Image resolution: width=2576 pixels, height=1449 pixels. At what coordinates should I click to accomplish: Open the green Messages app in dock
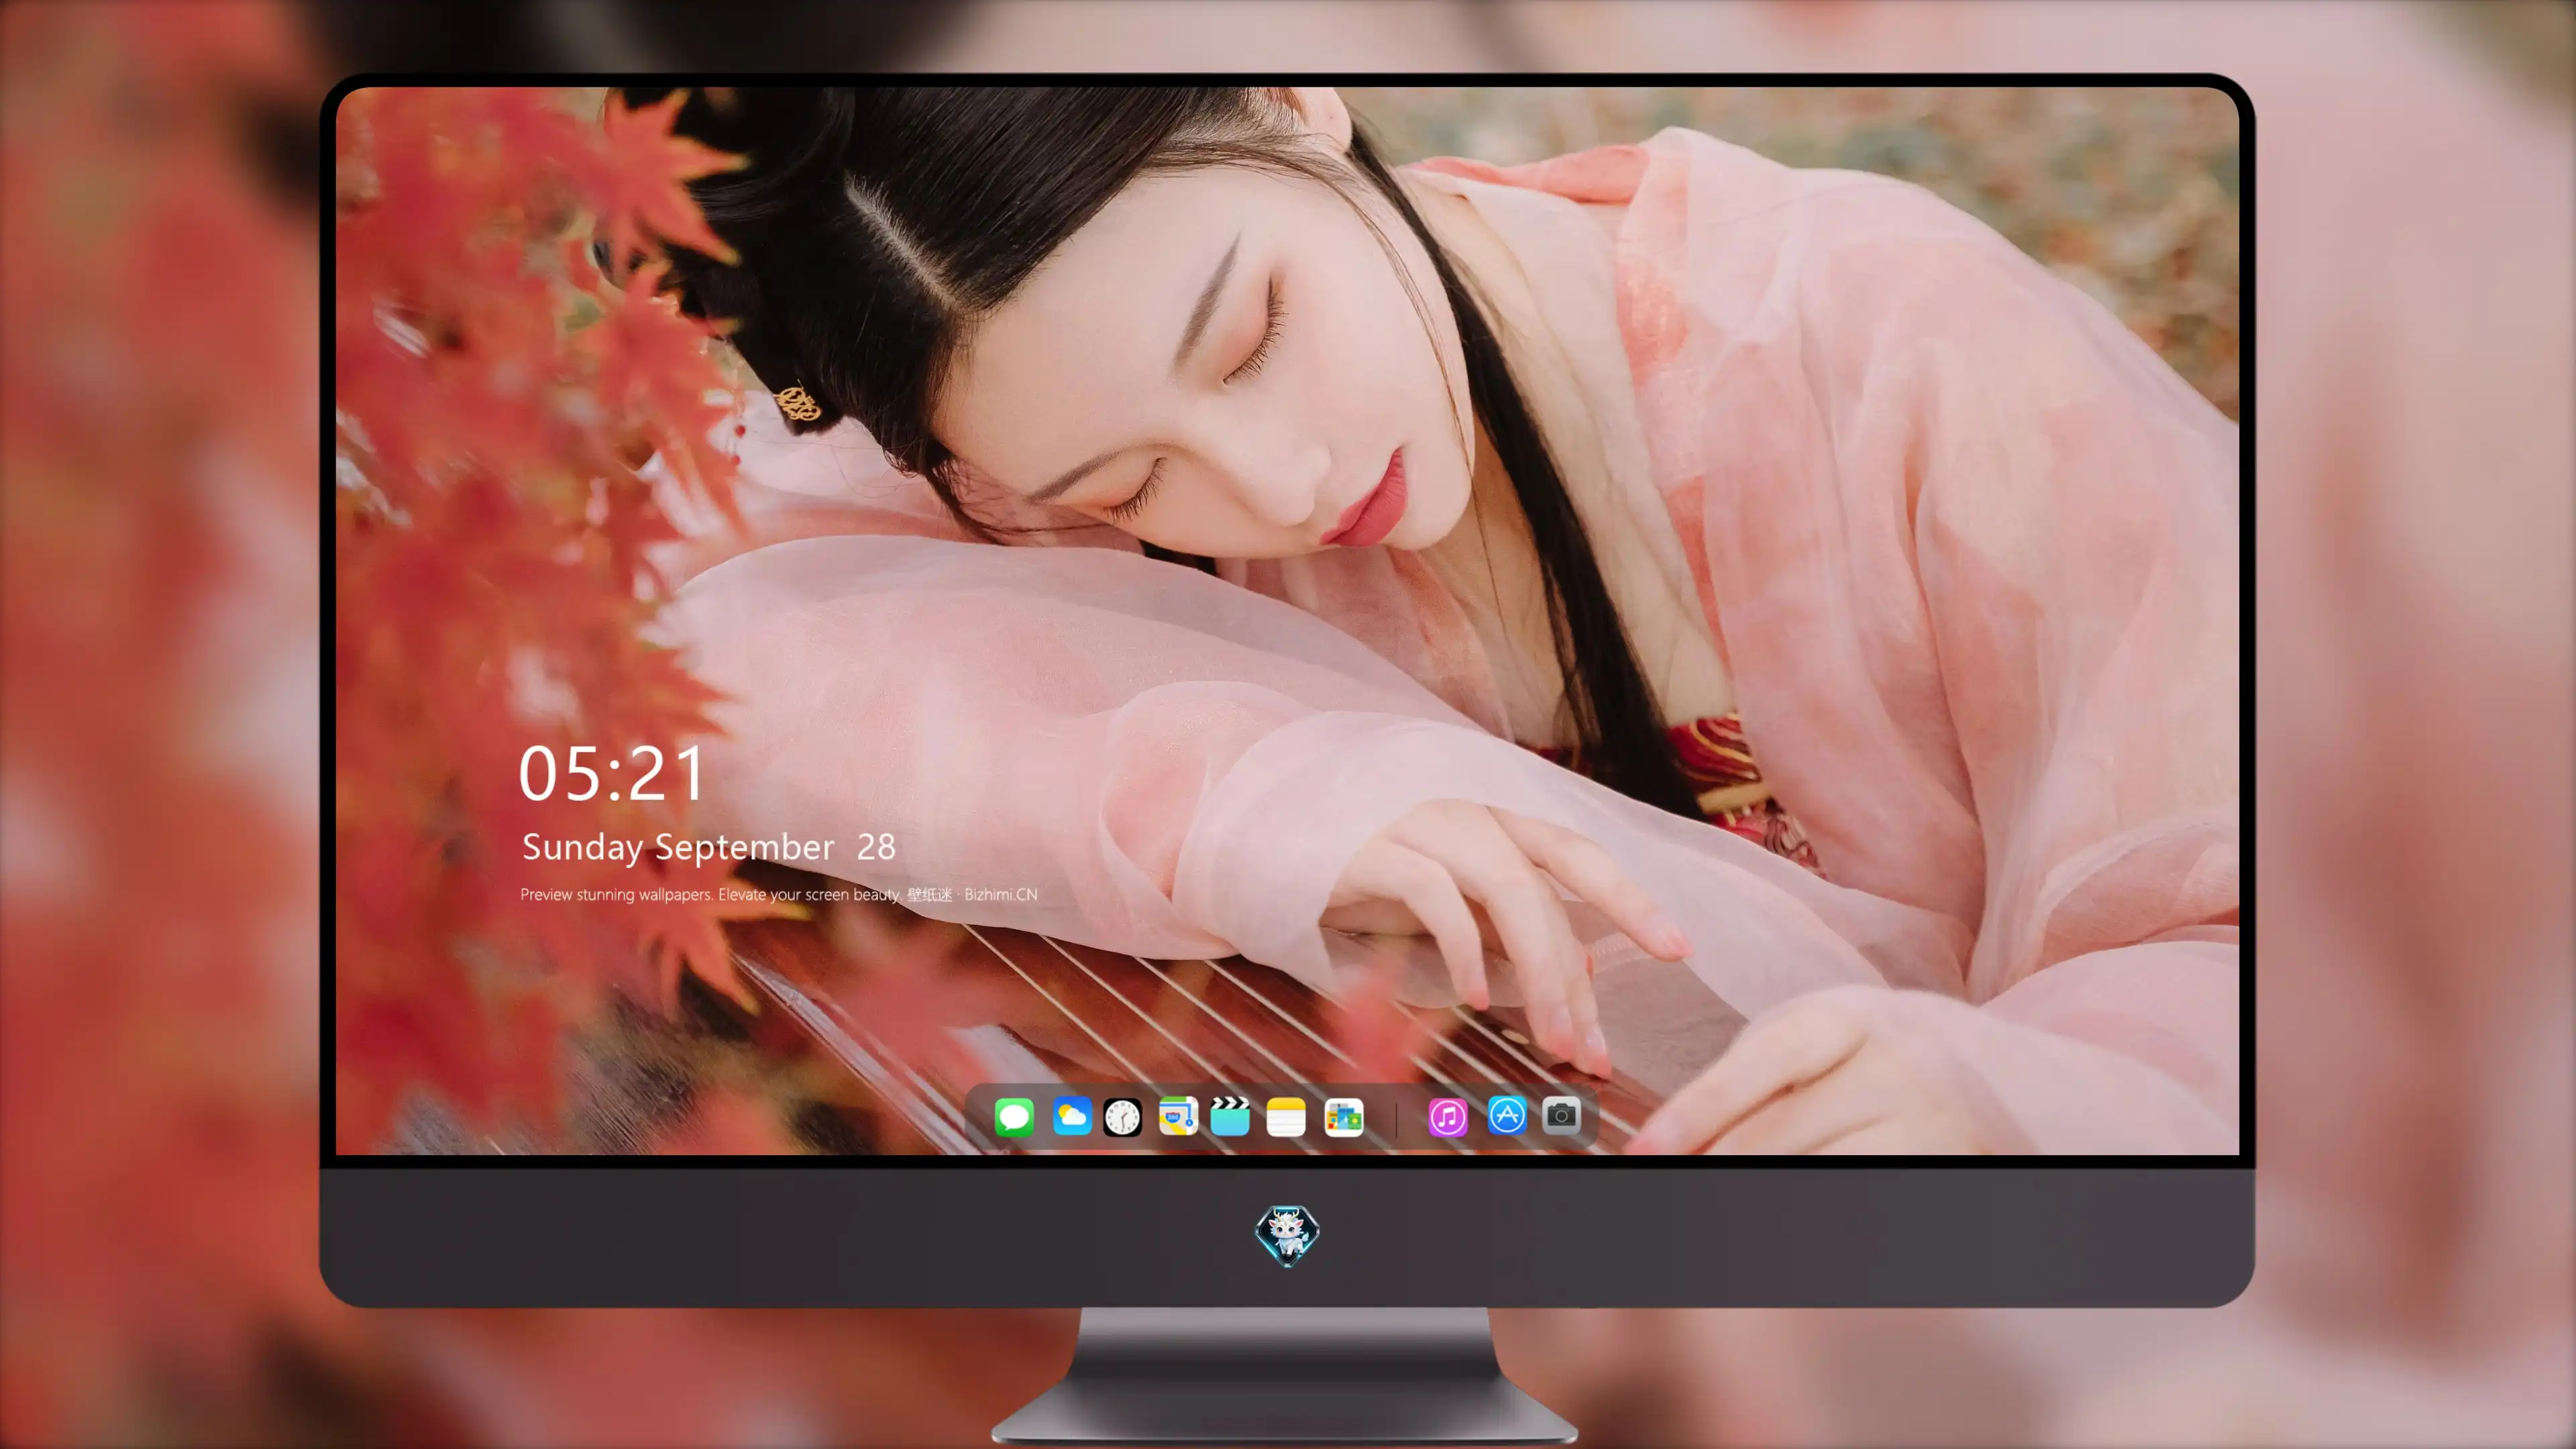pos(1013,1117)
